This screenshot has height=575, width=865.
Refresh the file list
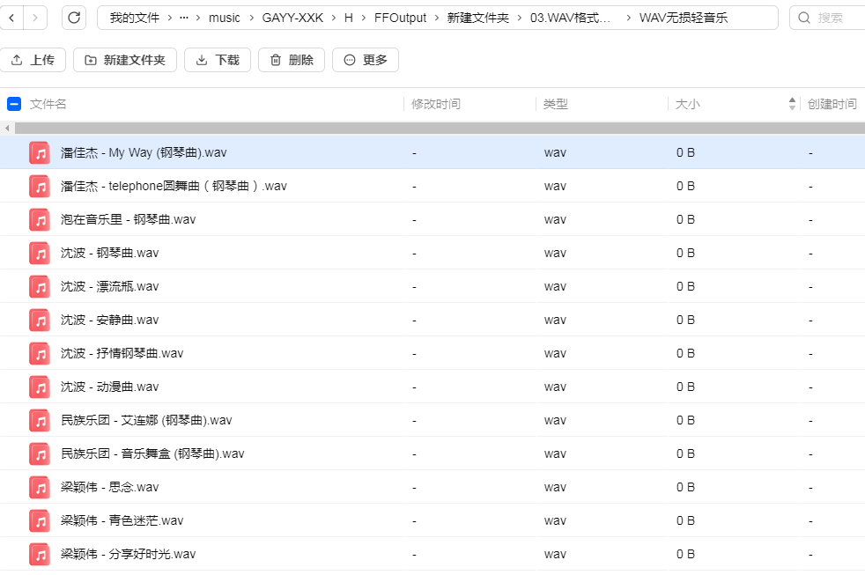[74, 18]
